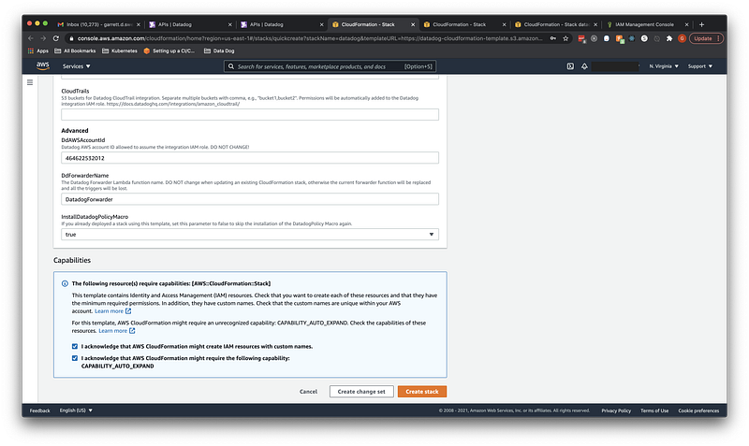Open the left navigation hamburger menu
Screen dimensions: 749x446
tap(30, 82)
